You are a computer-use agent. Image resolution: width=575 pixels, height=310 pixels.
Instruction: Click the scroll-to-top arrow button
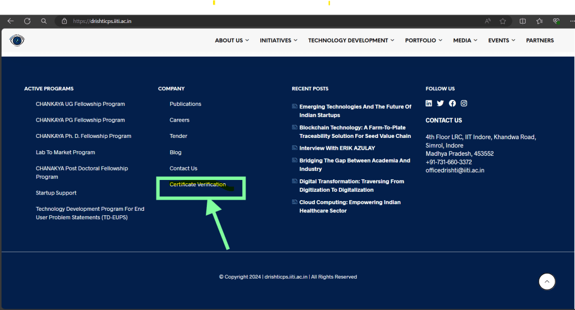point(547,281)
